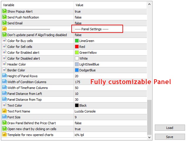188x141 pixels.
Task: Click the Send Push Notification icon
Action: 4,17
